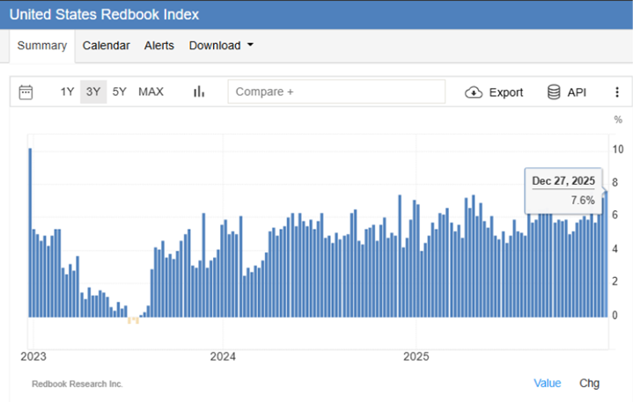Show the MAX time range
The height and width of the screenshot is (402, 633).
pyautogui.click(x=151, y=92)
